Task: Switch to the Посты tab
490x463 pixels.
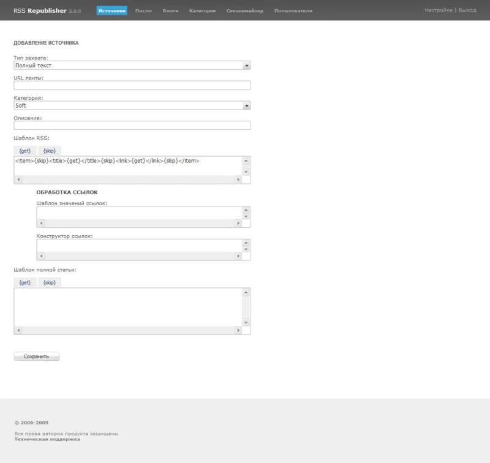Action: click(x=143, y=10)
